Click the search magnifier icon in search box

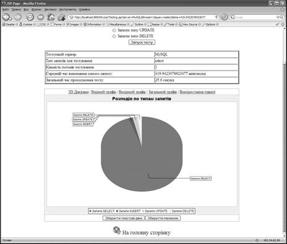[x=281, y=17]
